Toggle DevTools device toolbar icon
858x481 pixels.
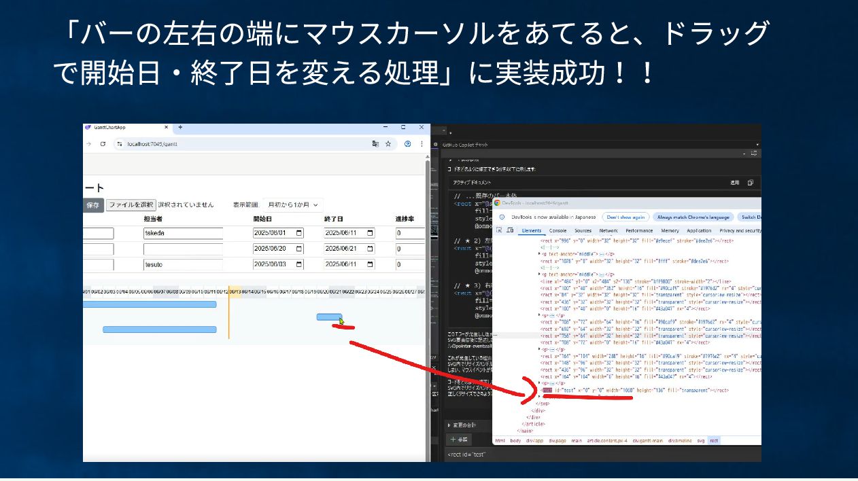(x=509, y=230)
